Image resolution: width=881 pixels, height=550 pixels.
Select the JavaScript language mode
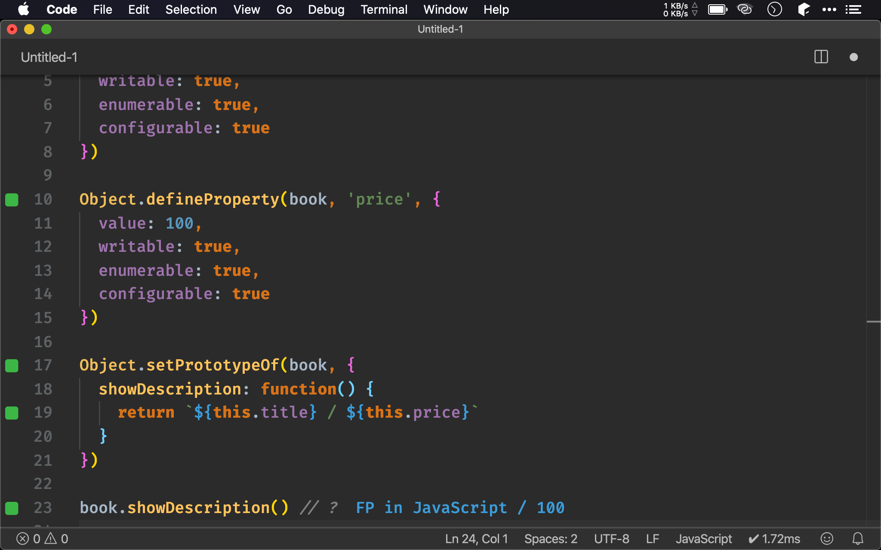[x=703, y=538]
